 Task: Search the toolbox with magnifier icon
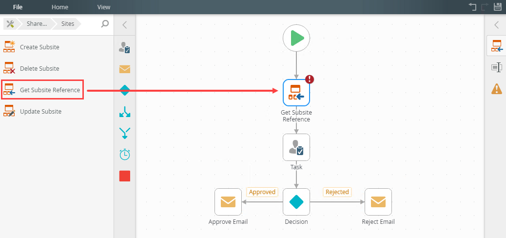[105, 24]
